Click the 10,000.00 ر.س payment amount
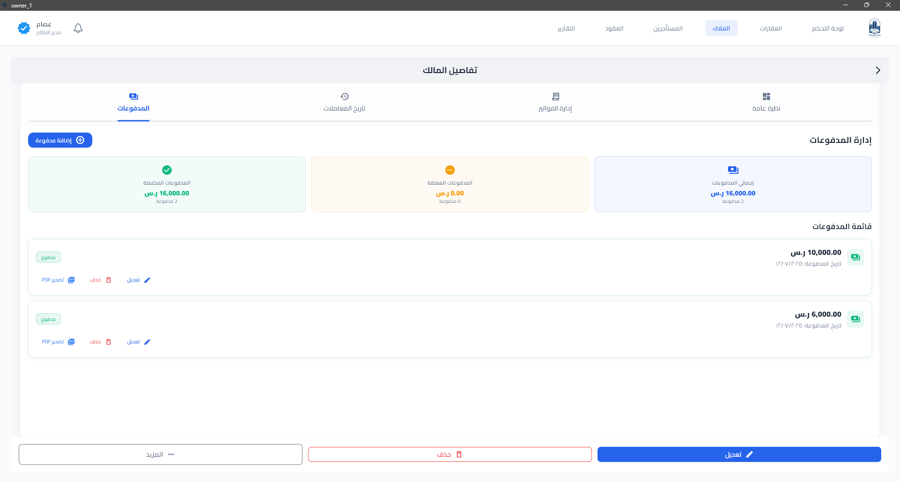Viewport: 900px width, 482px height. click(816, 252)
